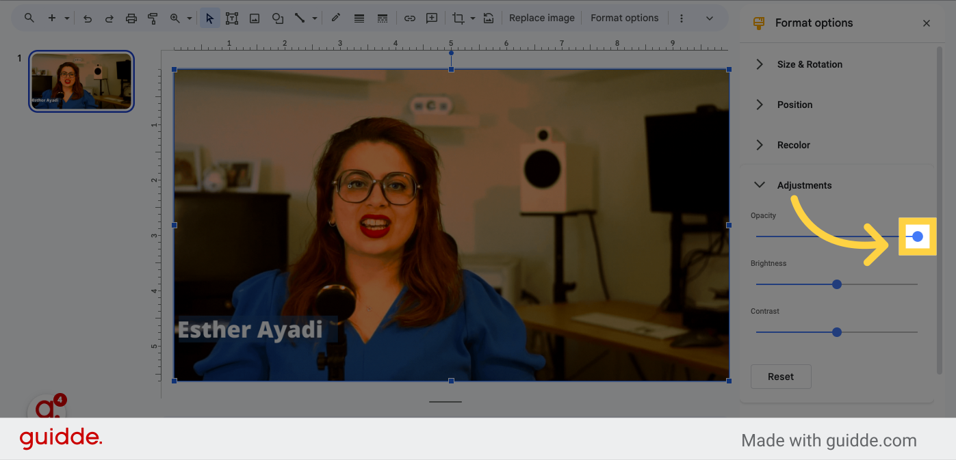This screenshot has width=956, height=460.
Task: Insert a text box
Action: [232, 18]
